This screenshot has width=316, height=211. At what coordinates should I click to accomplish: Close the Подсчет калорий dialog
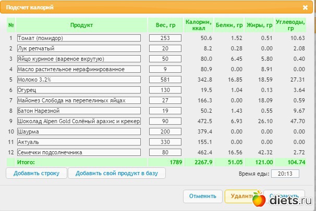tap(305, 8)
